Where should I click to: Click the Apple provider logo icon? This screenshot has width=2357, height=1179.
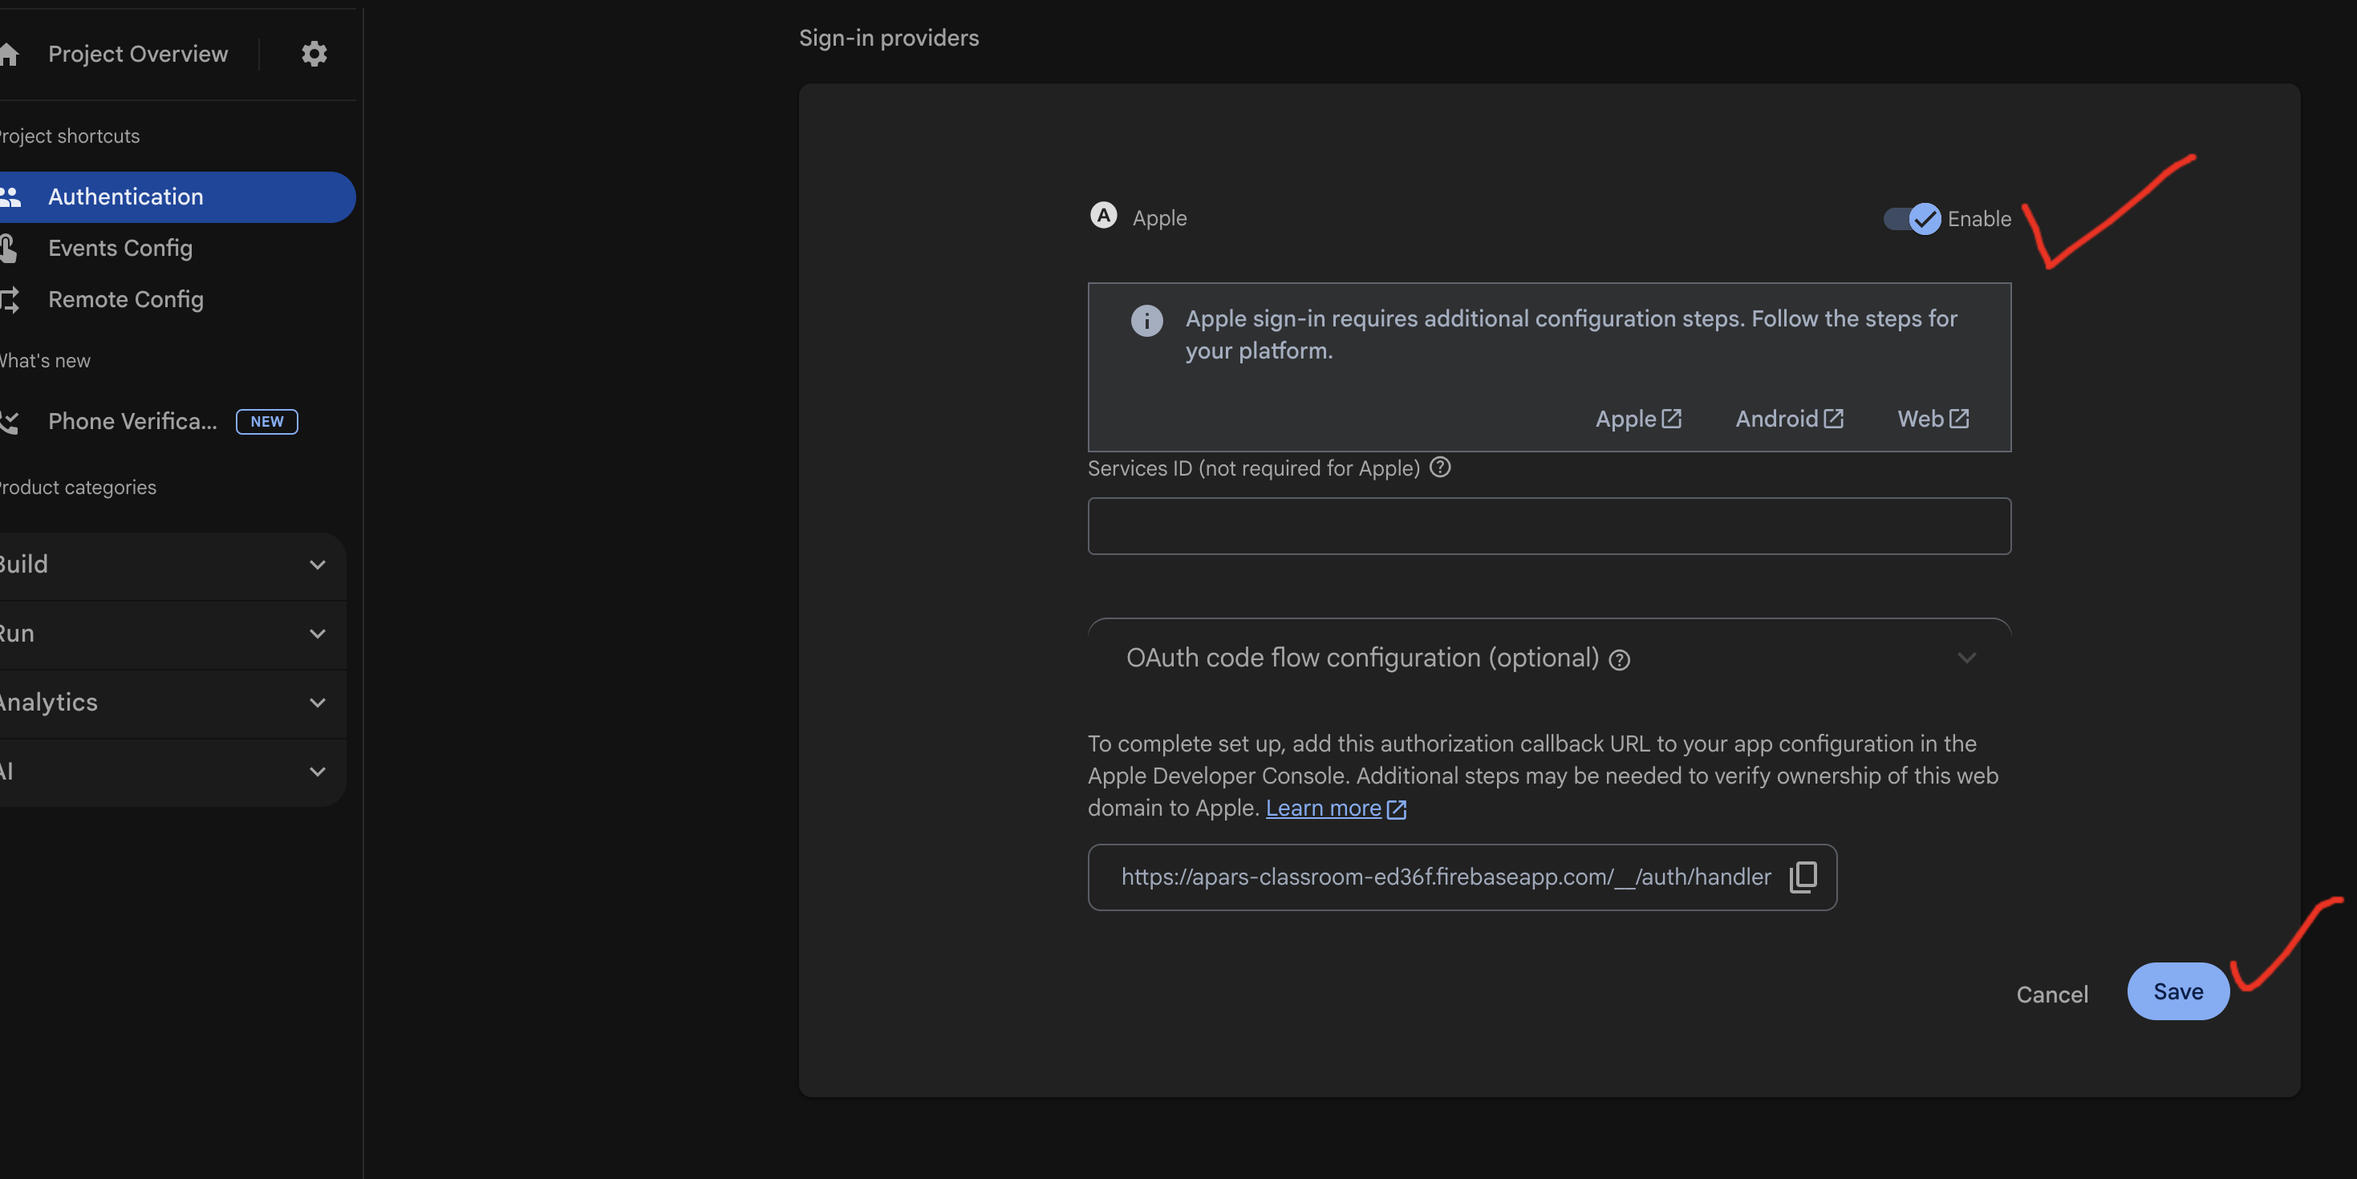[1103, 216]
